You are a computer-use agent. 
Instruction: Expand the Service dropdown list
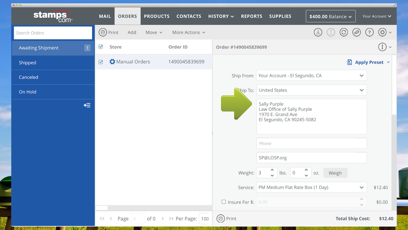click(311, 188)
